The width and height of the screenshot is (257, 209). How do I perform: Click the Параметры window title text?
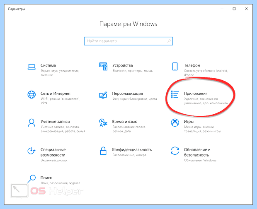pyautogui.click(x=17, y=9)
